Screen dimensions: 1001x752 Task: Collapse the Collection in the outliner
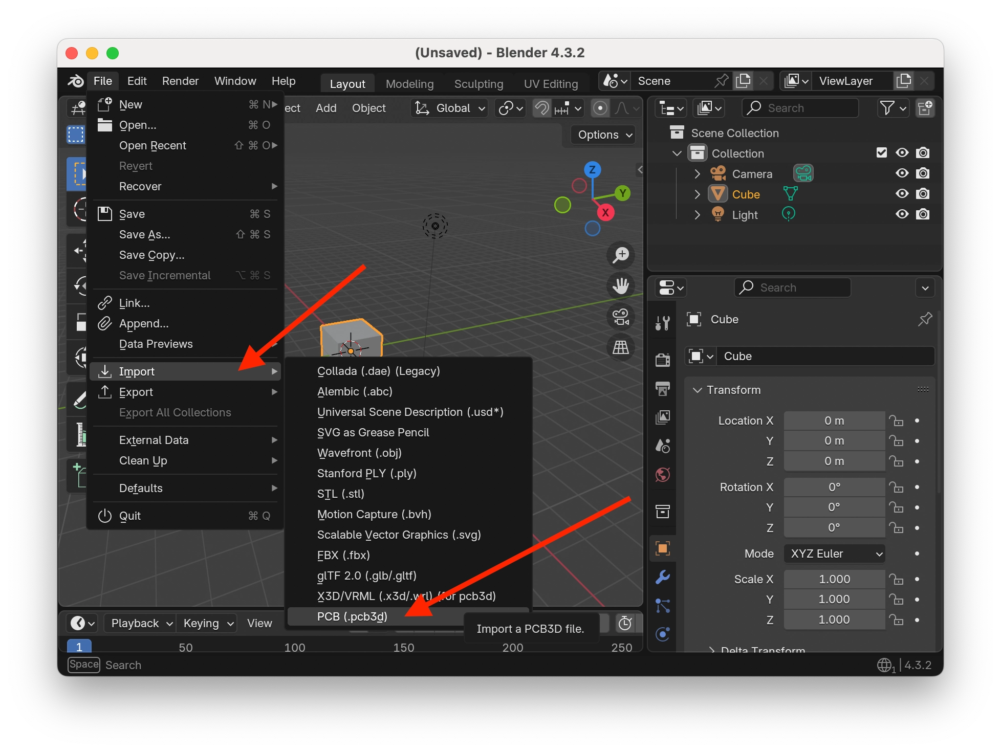tap(677, 153)
